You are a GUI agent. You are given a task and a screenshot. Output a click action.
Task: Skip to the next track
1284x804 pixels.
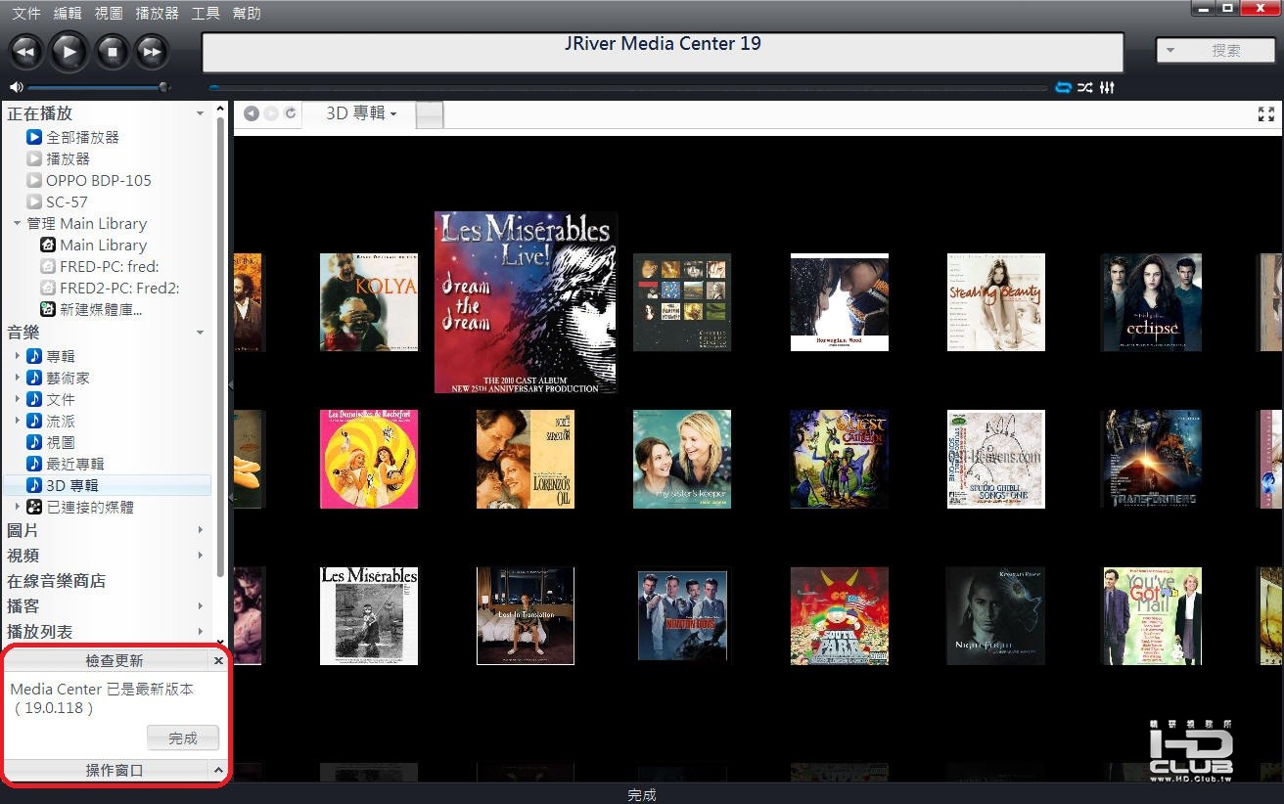pyautogui.click(x=152, y=51)
